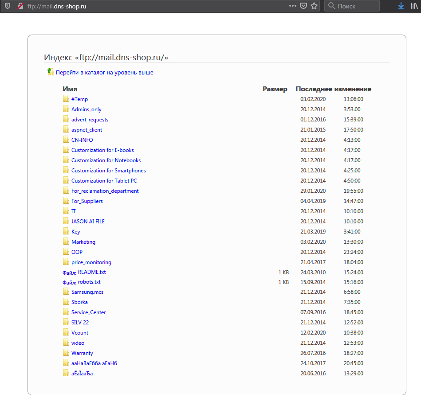Click folder icon beside Key
This screenshot has height=417, width=421.
pos(66,231)
